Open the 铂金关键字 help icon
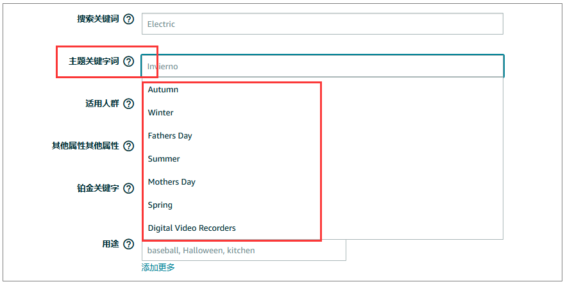 coord(129,188)
